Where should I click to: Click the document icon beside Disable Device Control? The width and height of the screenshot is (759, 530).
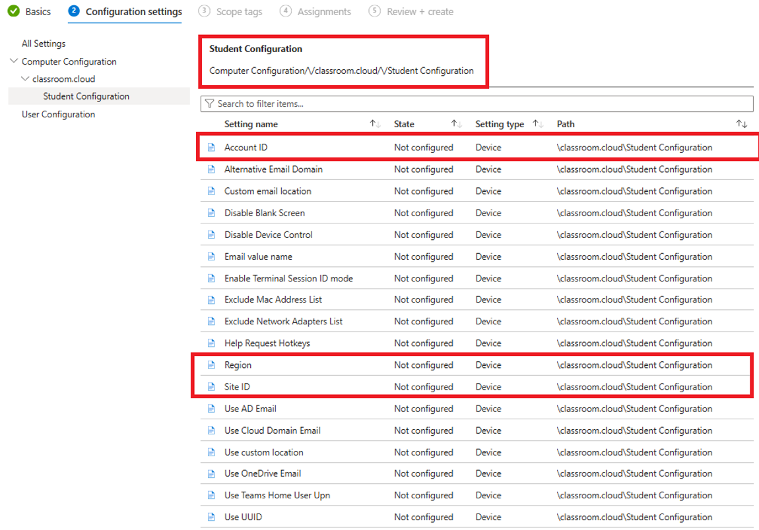click(211, 235)
